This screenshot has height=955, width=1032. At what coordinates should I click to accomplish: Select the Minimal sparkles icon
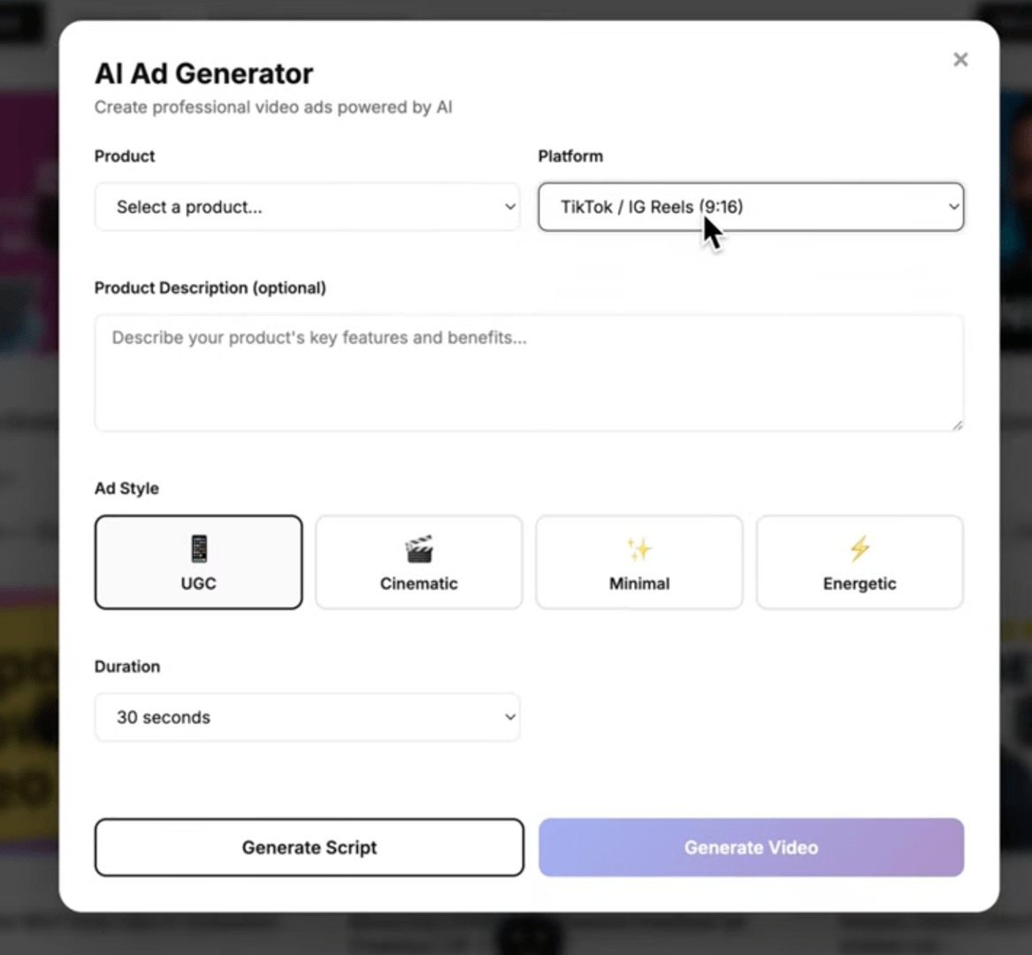pos(638,547)
